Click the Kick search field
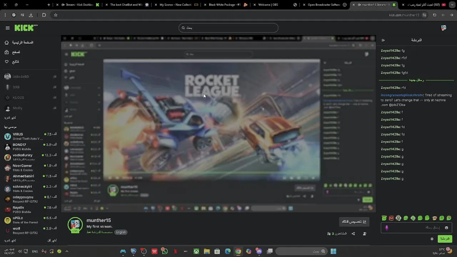This screenshot has height=257, width=457. [228, 28]
